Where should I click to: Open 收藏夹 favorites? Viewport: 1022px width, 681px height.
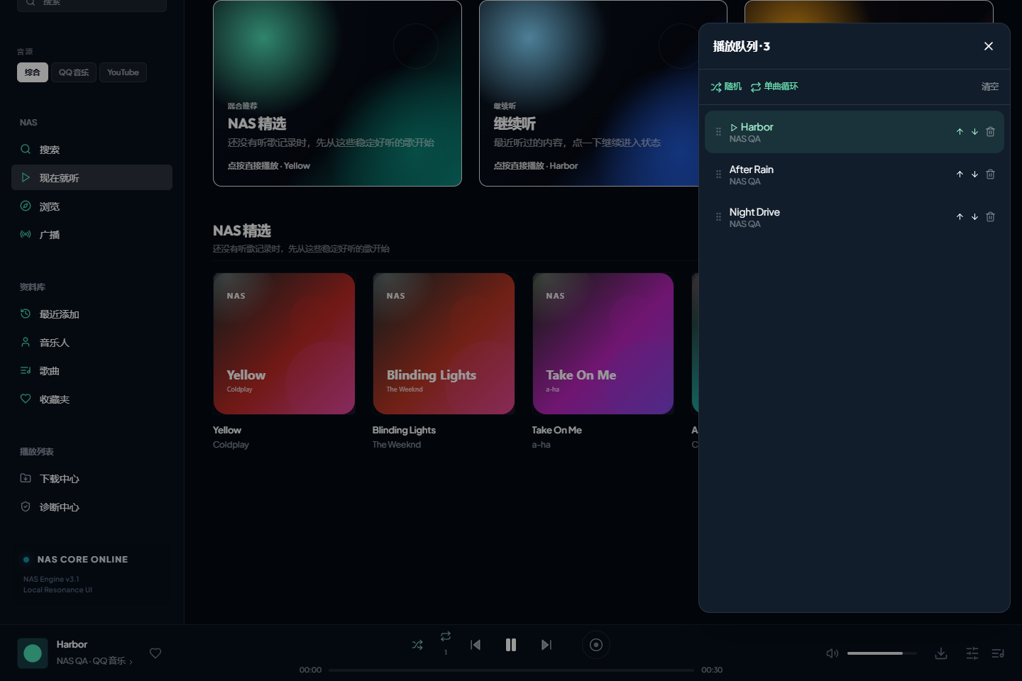point(92,399)
